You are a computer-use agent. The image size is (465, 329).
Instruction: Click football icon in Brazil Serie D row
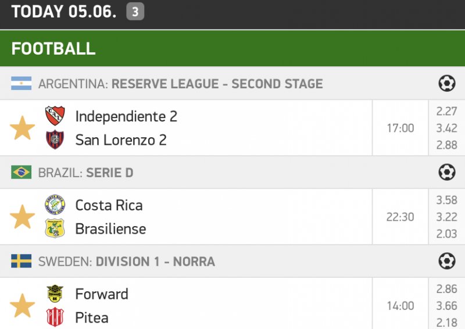click(446, 173)
